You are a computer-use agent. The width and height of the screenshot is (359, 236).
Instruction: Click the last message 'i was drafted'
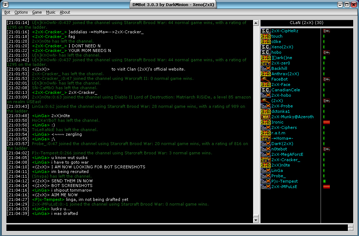pyautogui.click(x=65, y=213)
